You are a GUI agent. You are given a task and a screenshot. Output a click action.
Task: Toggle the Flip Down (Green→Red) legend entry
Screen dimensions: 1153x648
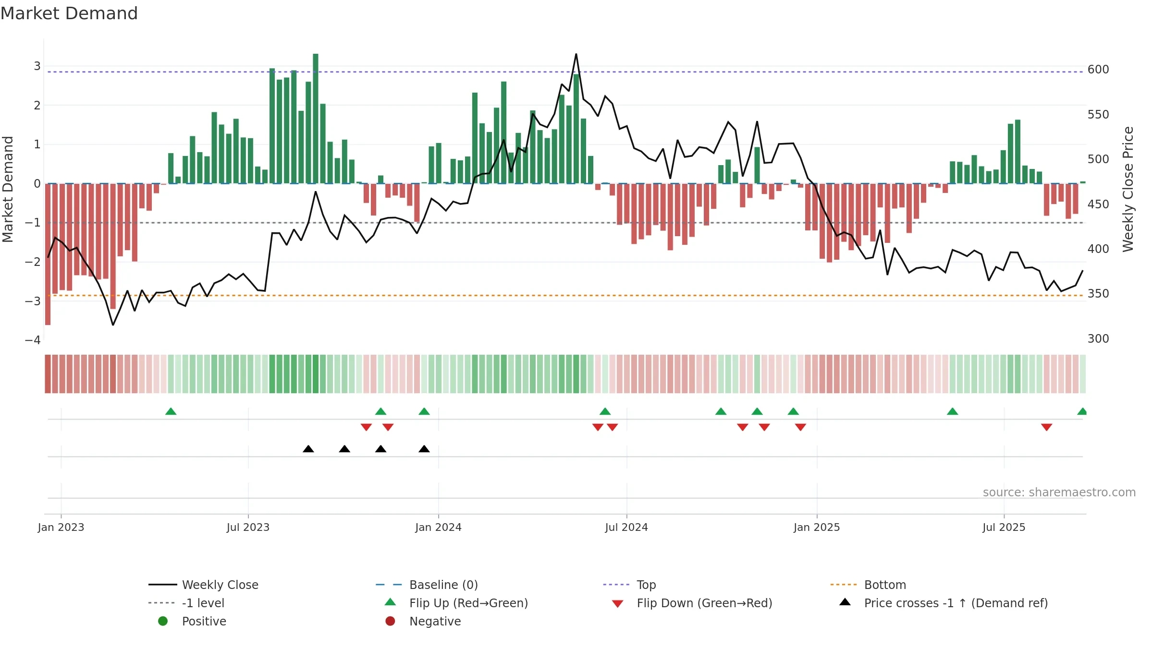(x=692, y=603)
